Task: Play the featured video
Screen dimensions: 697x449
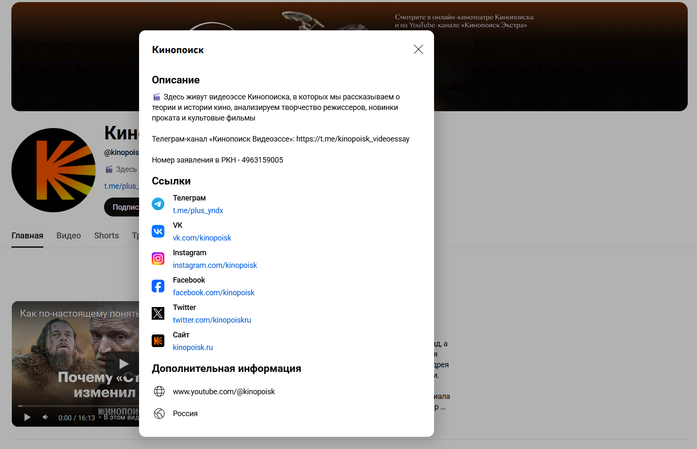Action: click(x=123, y=364)
